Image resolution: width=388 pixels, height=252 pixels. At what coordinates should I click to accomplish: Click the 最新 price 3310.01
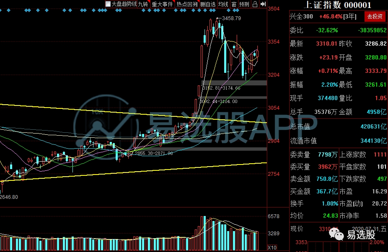pos(326,44)
